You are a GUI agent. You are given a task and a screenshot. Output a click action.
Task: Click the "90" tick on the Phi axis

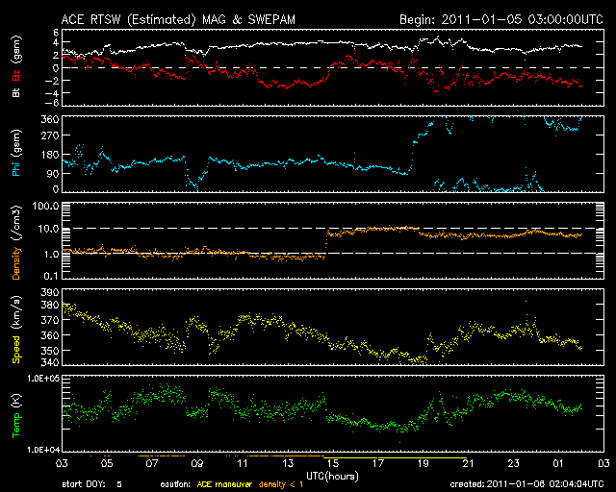pos(53,173)
